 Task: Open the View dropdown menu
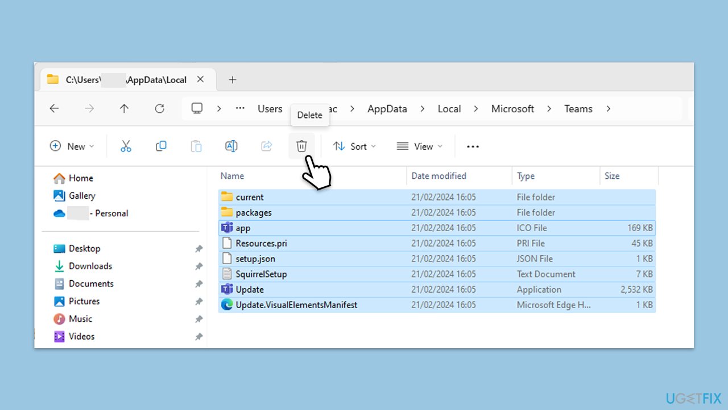[x=419, y=146]
